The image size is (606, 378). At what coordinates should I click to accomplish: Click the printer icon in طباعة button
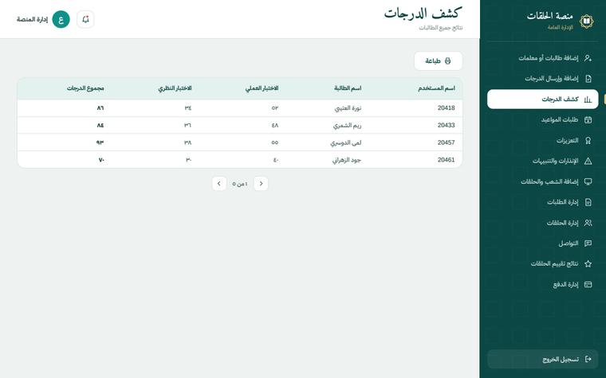tap(447, 61)
